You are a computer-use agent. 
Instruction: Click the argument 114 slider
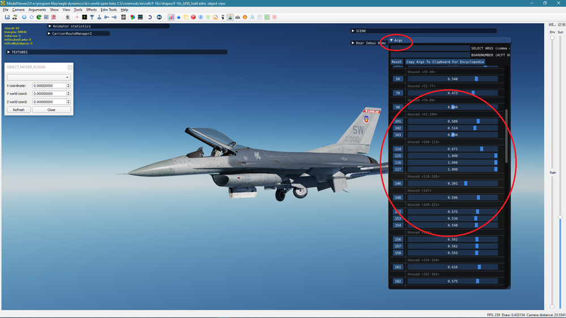tap(453, 149)
